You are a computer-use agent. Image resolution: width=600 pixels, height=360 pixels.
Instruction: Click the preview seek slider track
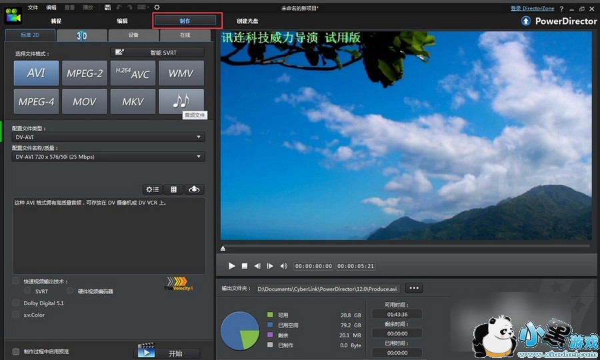pos(405,247)
